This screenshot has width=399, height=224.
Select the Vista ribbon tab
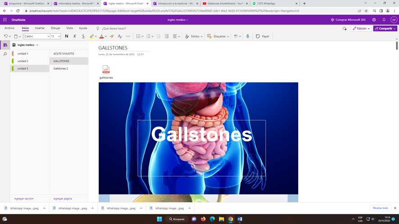69,28
